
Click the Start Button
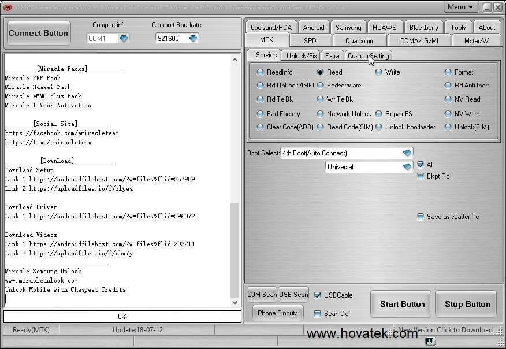(x=401, y=303)
